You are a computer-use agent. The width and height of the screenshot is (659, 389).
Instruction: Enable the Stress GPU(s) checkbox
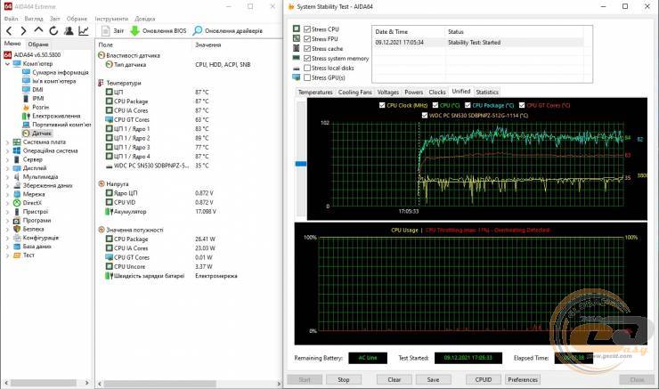[307, 77]
